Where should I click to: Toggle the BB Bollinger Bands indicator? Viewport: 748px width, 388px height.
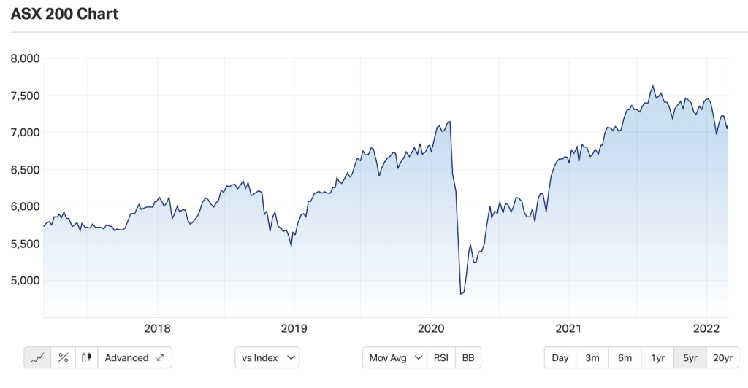[x=468, y=357]
